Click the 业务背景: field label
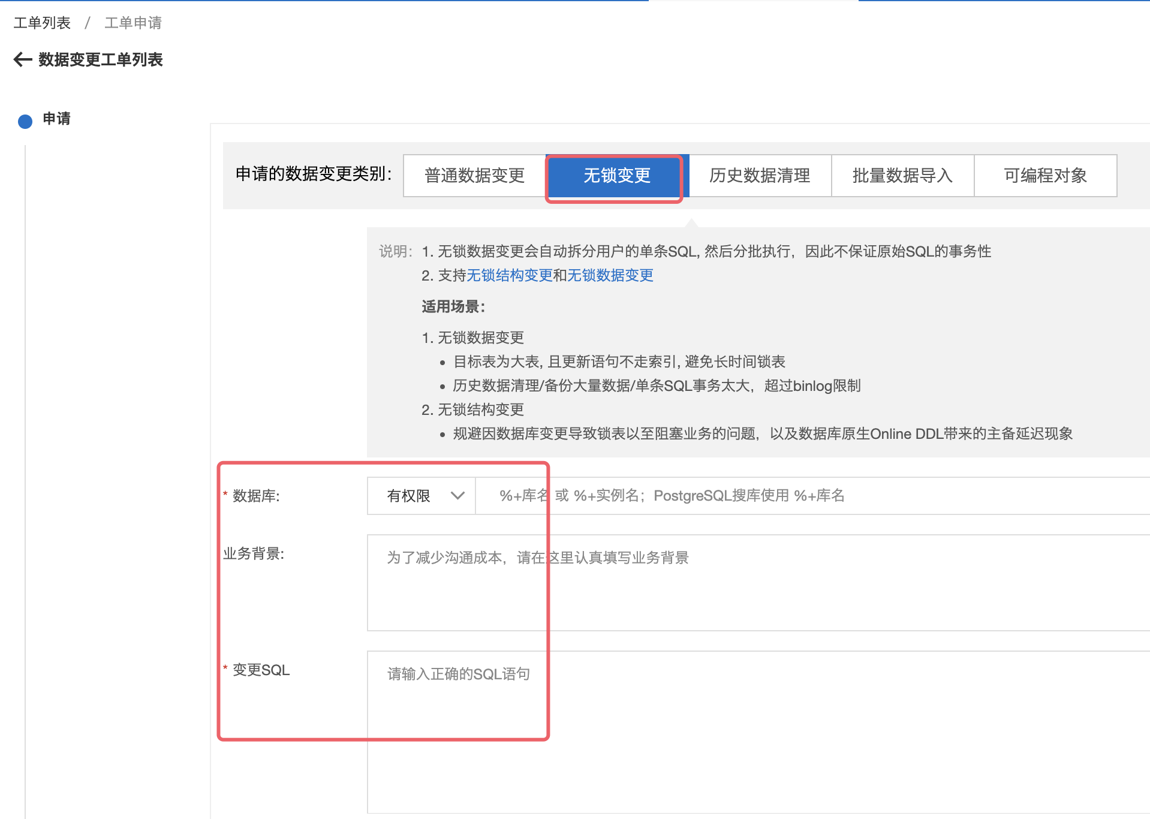The height and width of the screenshot is (819, 1150). 254,553
